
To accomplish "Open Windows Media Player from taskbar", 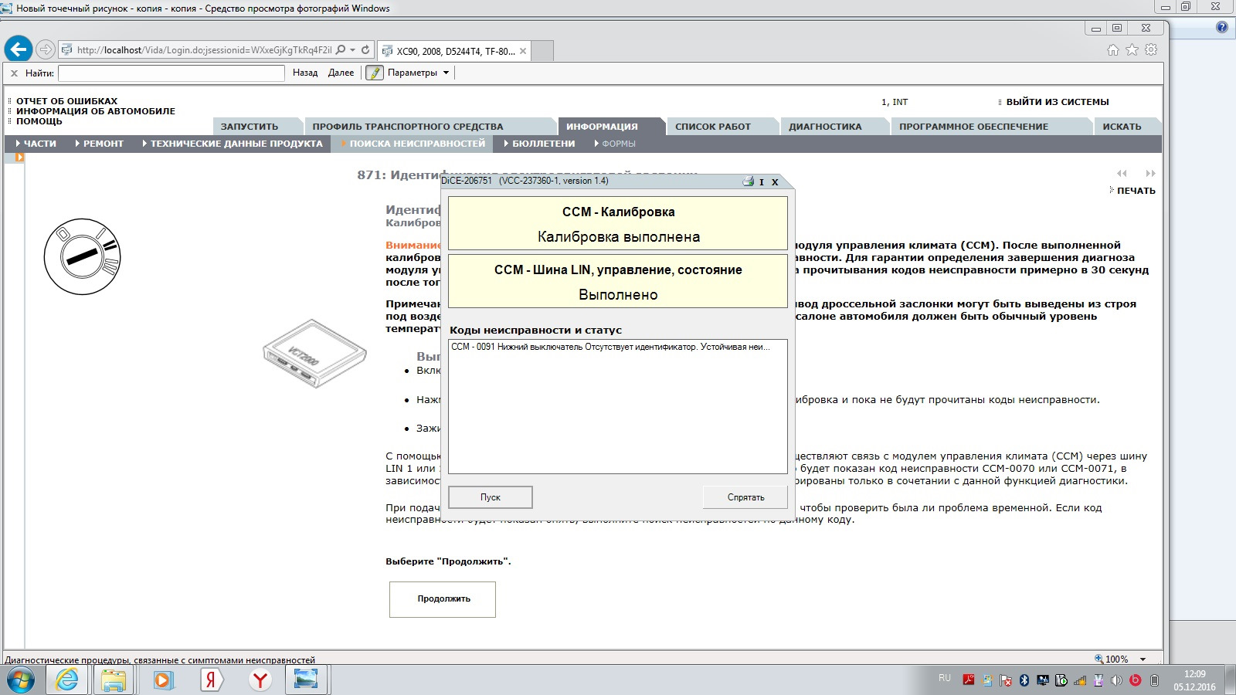I will [163, 680].
